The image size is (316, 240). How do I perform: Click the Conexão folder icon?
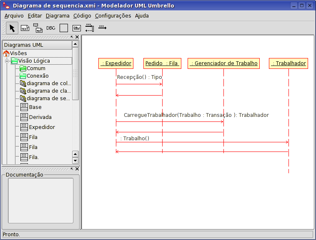pyautogui.click(x=23, y=76)
